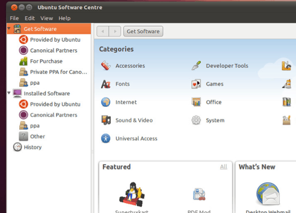The width and height of the screenshot is (296, 213).
Task: Collapse the Installed Software tree section
Action: click(9, 93)
